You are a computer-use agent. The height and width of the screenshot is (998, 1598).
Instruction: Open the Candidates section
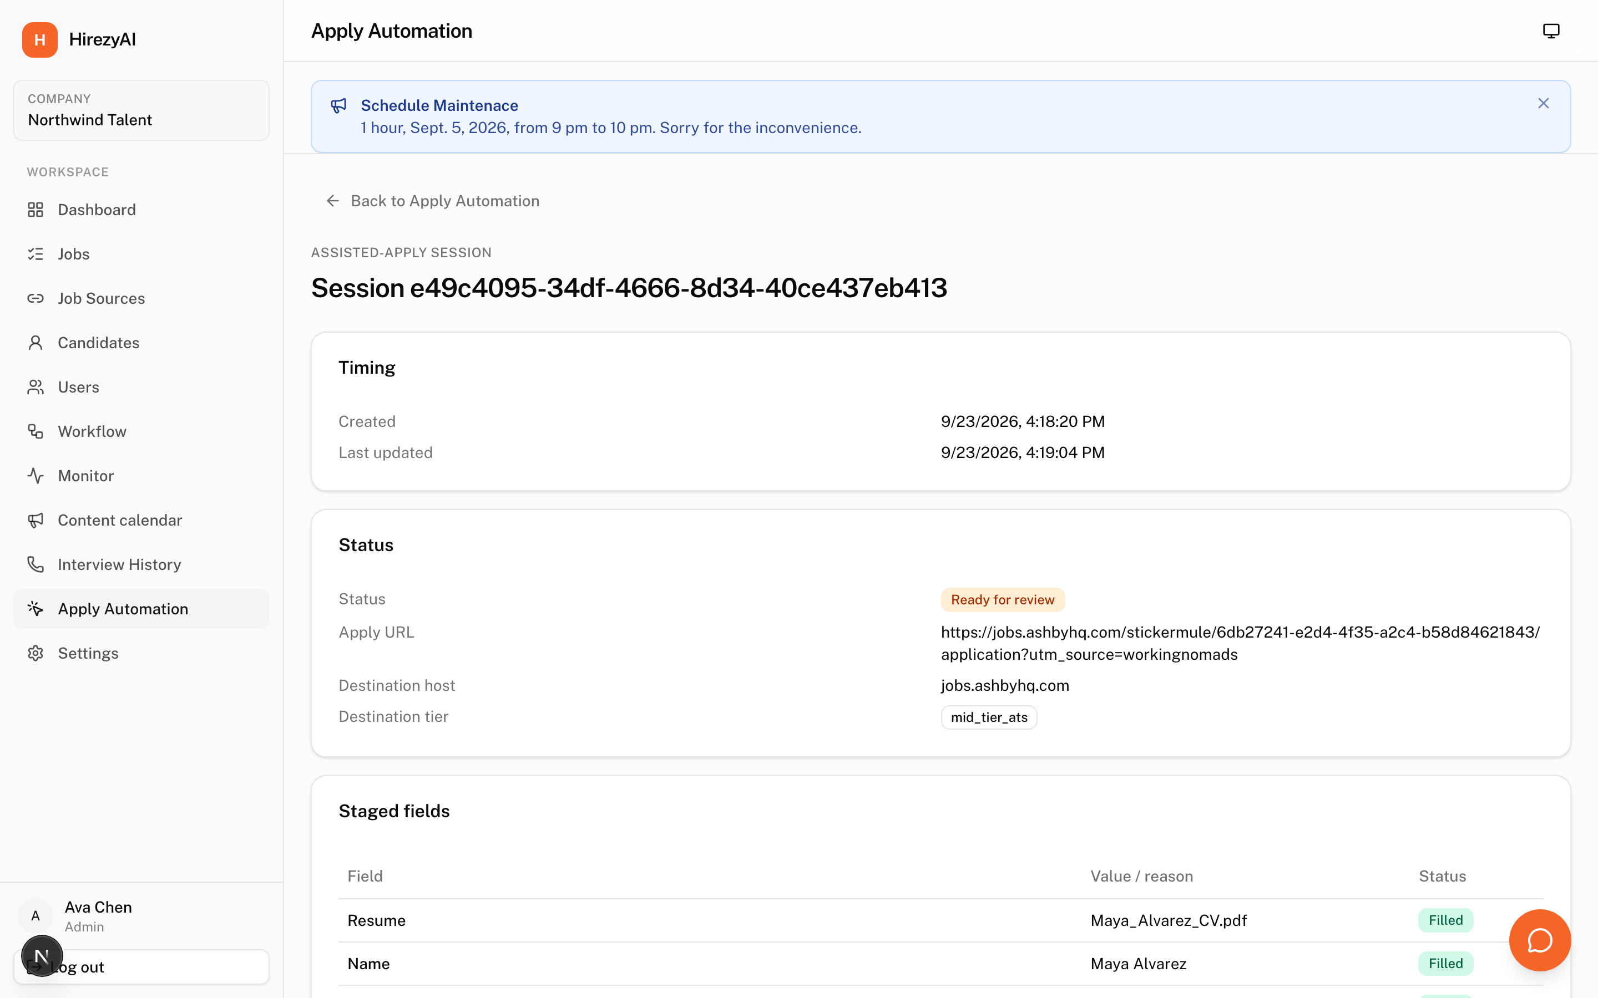click(x=141, y=343)
